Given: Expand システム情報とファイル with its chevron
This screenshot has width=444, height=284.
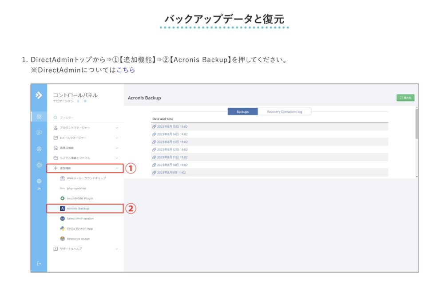Looking at the screenshot, I should [x=117, y=158].
